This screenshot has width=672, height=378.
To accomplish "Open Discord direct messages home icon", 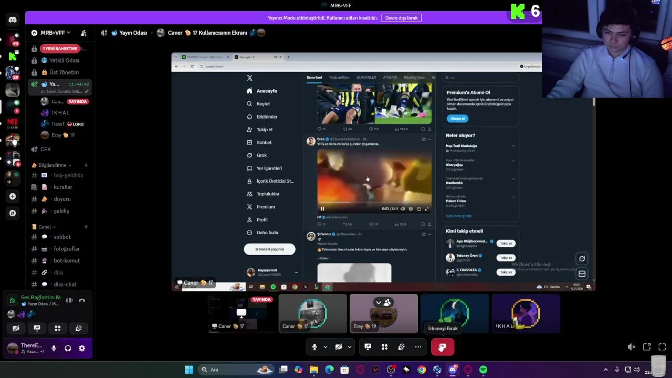I will click(x=13, y=19).
